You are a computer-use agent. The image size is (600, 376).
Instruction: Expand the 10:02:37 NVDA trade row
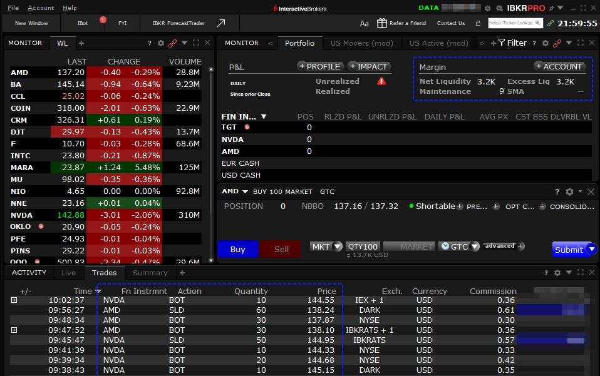click(14, 300)
